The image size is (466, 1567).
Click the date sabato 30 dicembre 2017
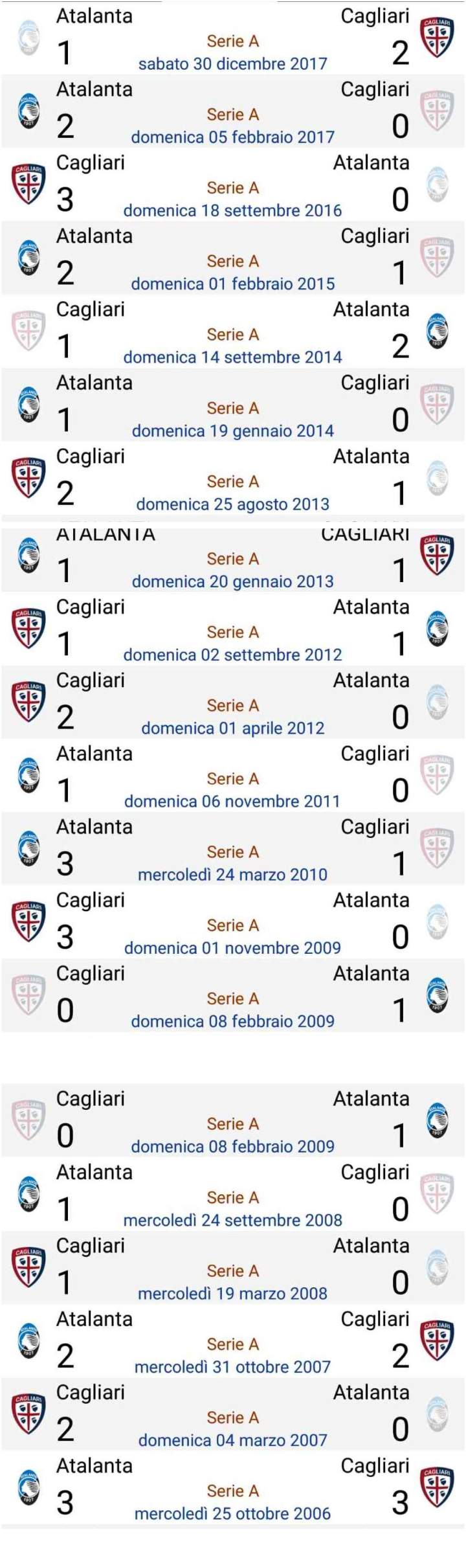click(x=233, y=63)
